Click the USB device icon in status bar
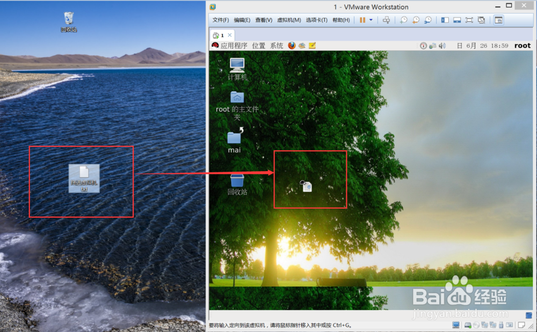Viewport: 537px width, 332px height. pos(500,324)
